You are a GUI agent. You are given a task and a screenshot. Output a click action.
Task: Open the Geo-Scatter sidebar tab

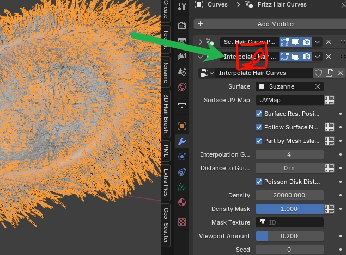point(166,226)
